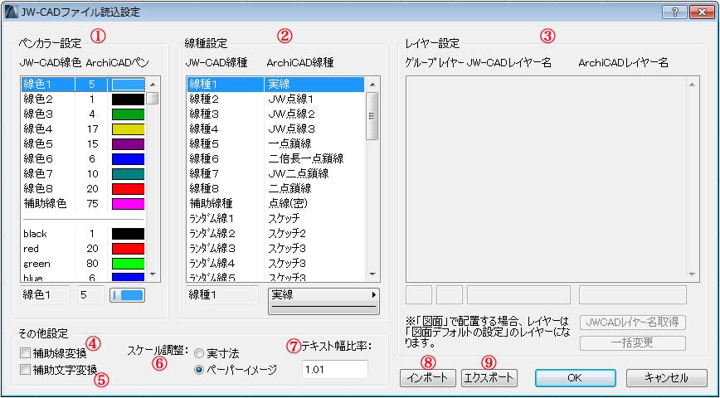Click scroll up arrow of pen color list
Viewport: 720px width, 398px height.
pyautogui.click(x=153, y=85)
